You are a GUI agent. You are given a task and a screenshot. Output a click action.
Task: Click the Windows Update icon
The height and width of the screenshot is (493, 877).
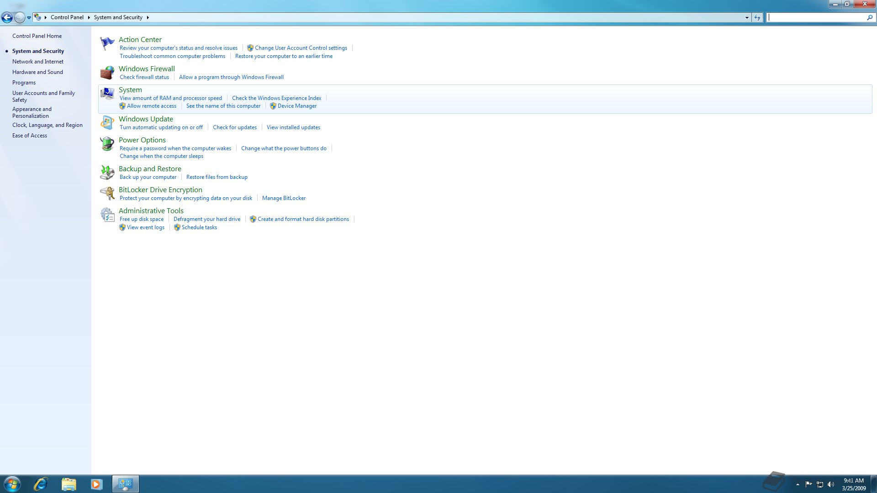tap(107, 123)
